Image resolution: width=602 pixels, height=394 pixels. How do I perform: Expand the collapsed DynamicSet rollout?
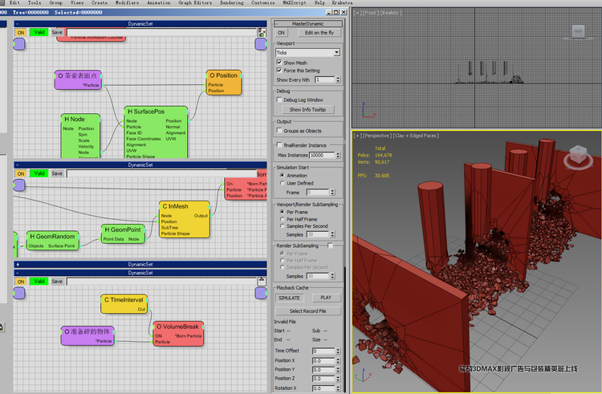18,264
